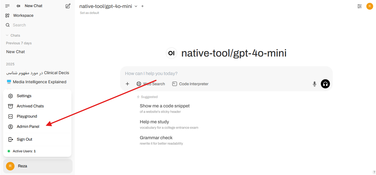Open the help question mark icon

(374, 172)
